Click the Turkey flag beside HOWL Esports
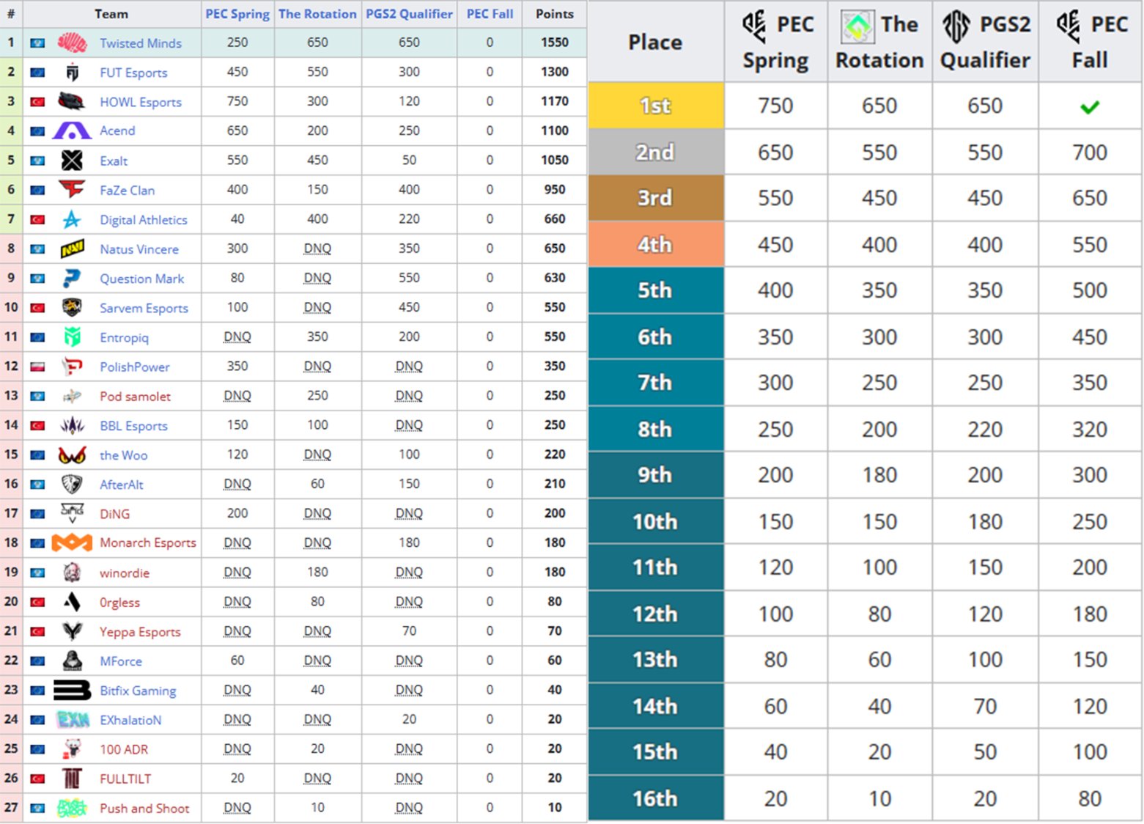Screen dimensions: 1144x824 click(37, 102)
